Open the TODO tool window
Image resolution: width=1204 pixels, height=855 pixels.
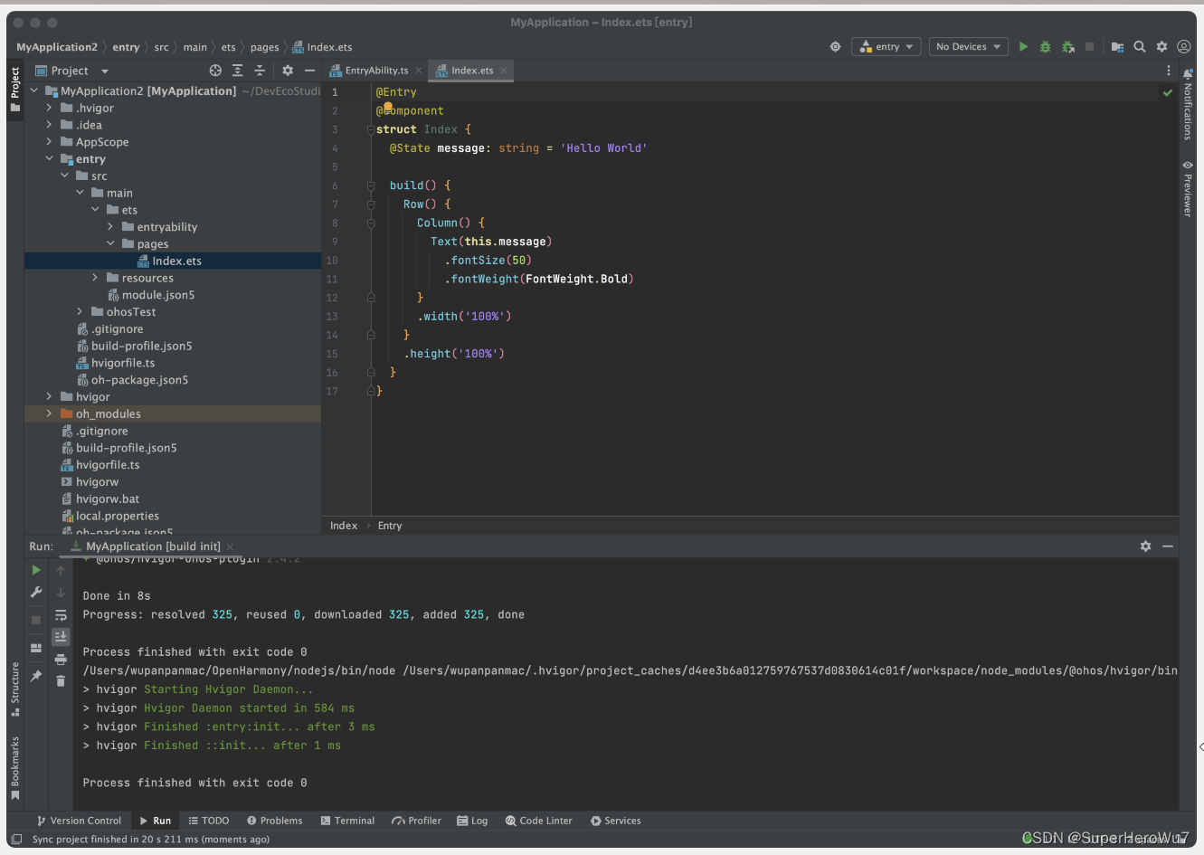click(209, 821)
